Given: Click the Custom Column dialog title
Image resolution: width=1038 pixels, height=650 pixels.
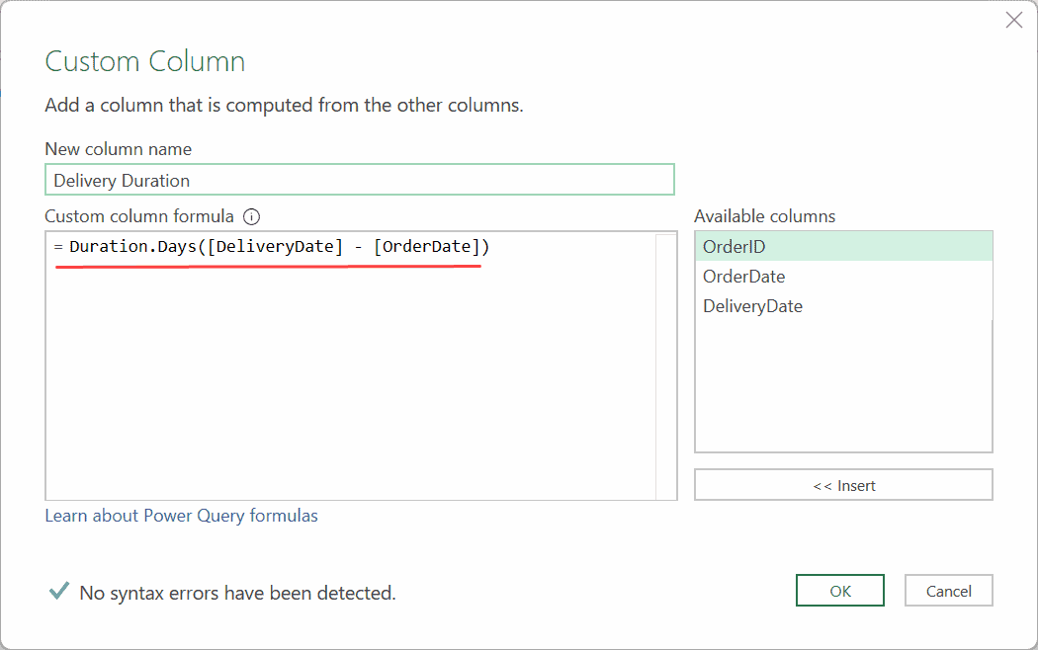Looking at the screenshot, I should (144, 61).
